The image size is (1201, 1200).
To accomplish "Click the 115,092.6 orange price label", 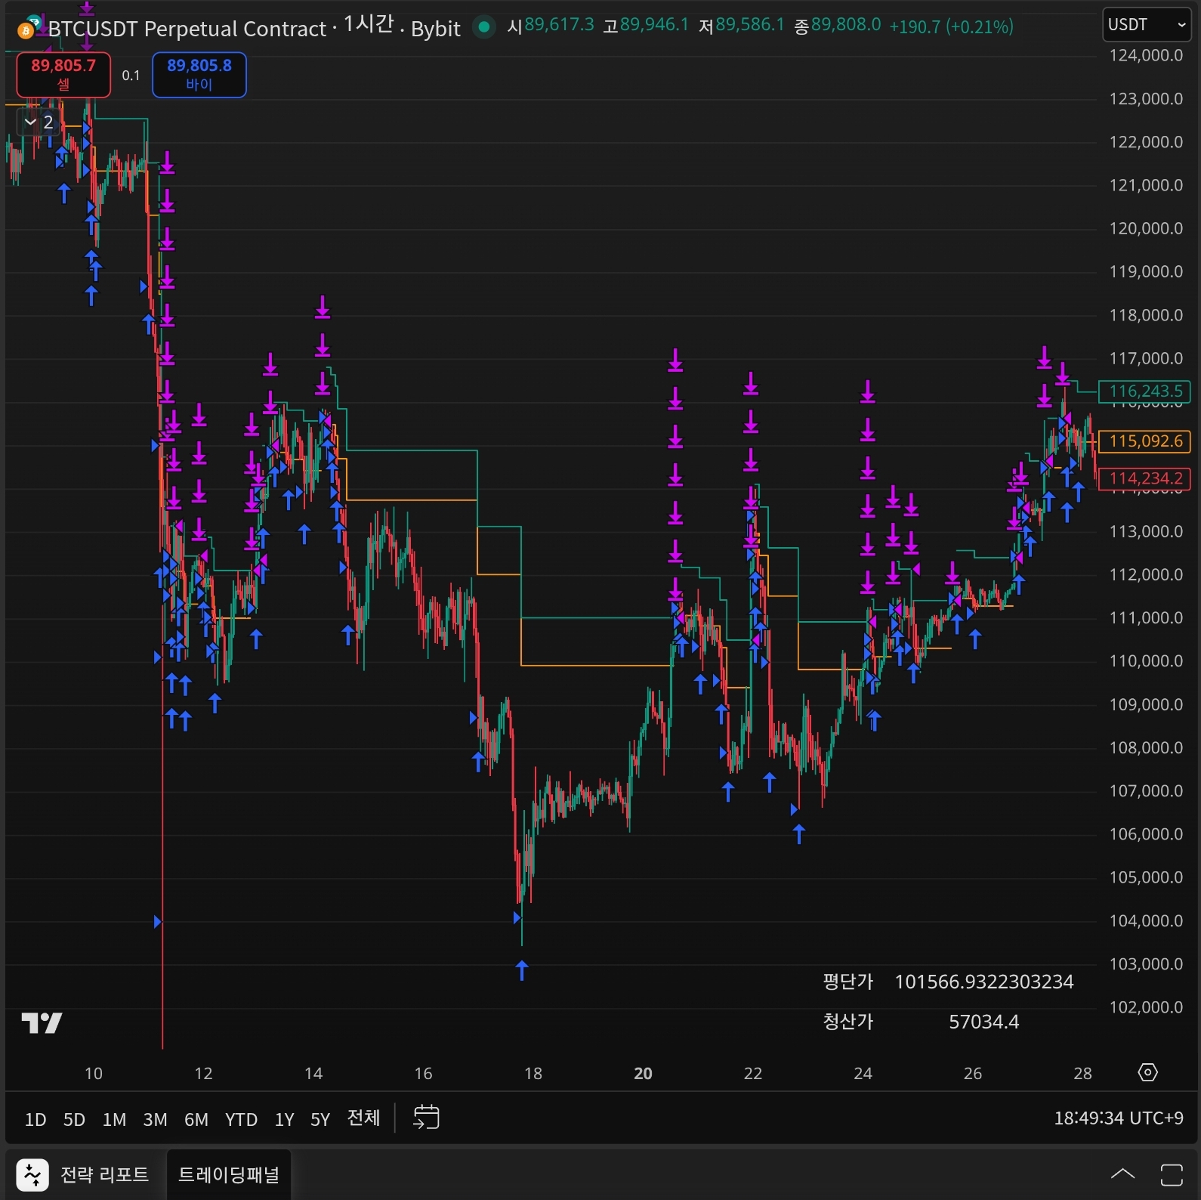I will tap(1144, 441).
